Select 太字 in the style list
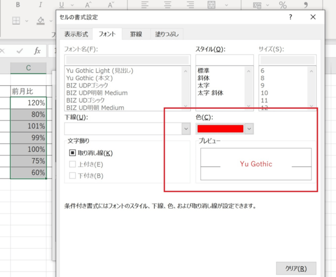336x277 pixels. [x=203, y=85]
